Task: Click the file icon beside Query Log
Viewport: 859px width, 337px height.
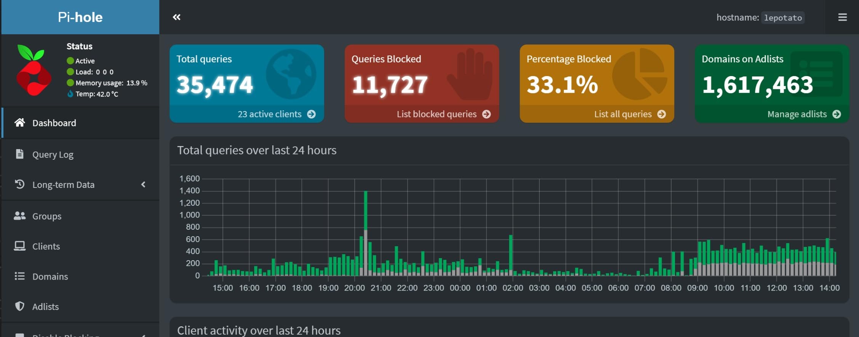Action: pos(19,154)
